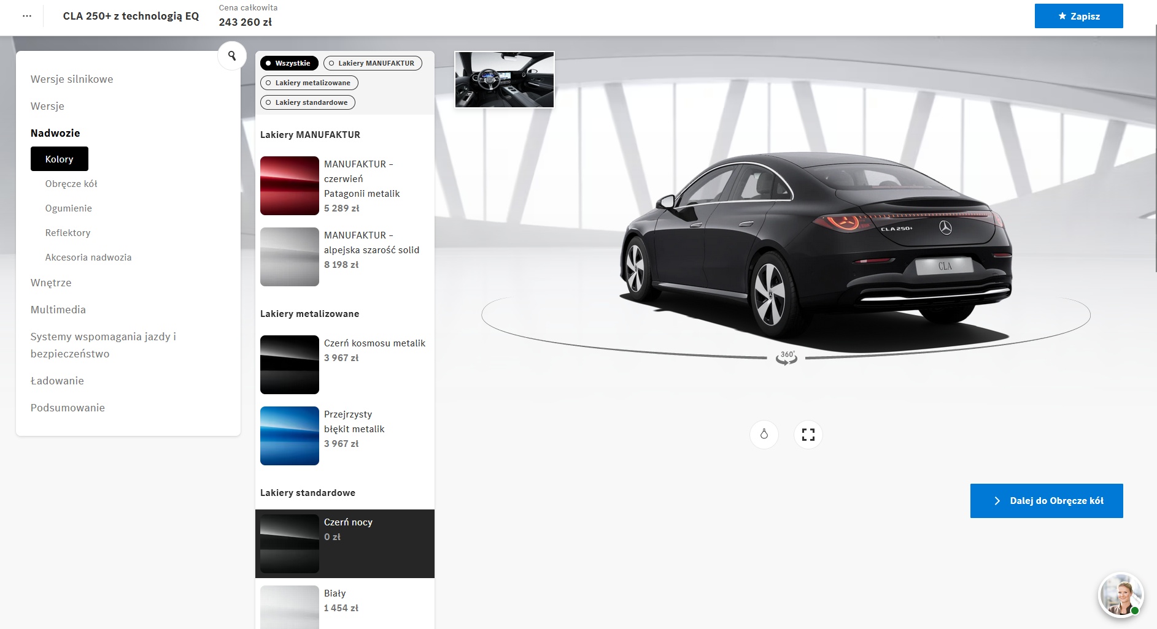Click the round button left of fullscreen
The height and width of the screenshot is (629, 1157).
click(764, 435)
